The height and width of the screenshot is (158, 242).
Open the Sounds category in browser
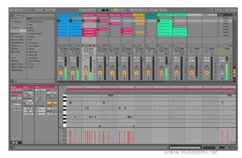[x=17, y=30]
